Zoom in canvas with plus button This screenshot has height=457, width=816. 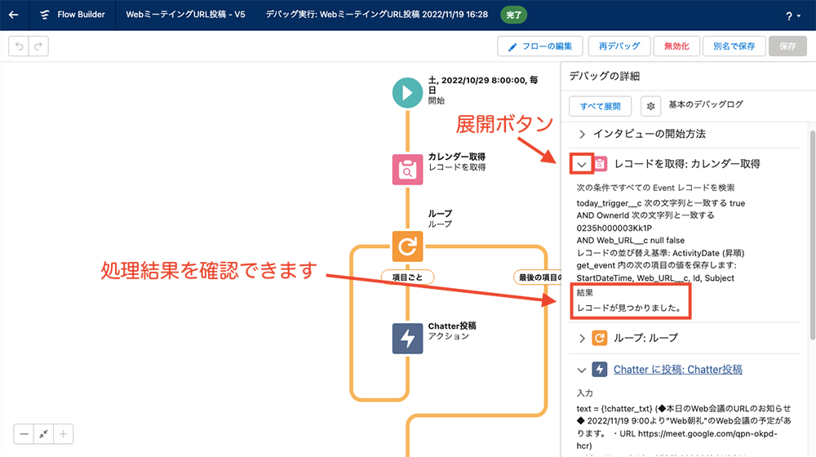click(63, 433)
